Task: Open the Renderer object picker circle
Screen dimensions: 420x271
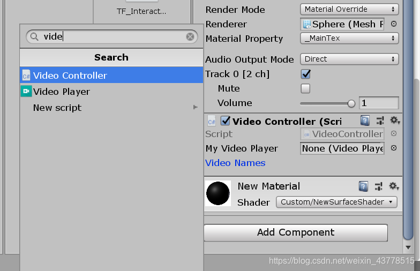Action: click(394, 24)
